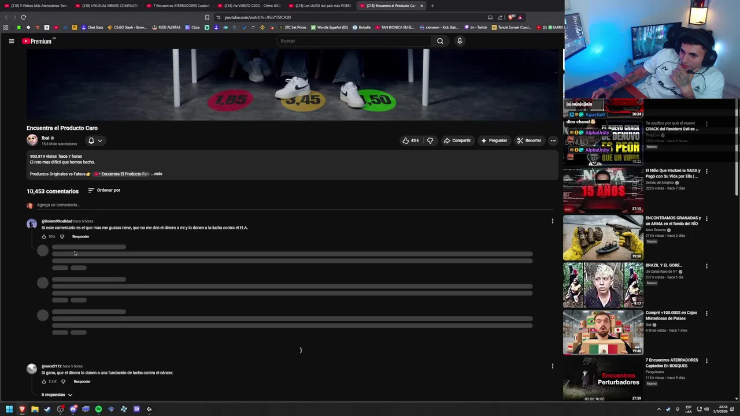Expand the description with ...más
This screenshot has height=416, width=740.
[157, 174]
